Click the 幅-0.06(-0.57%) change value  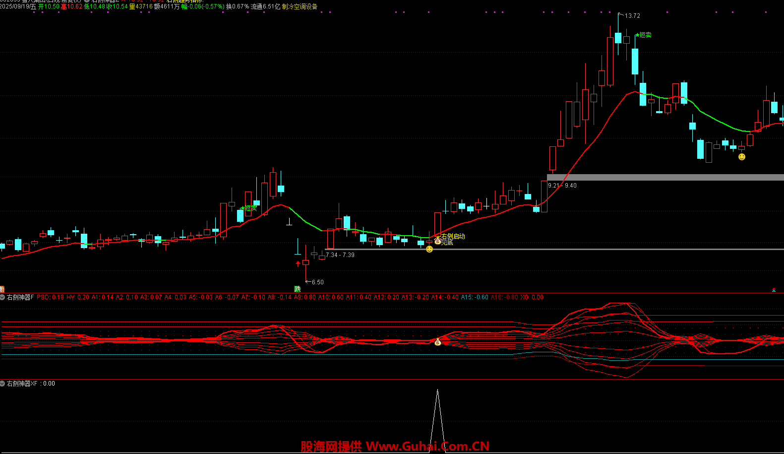tap(203, 6)
